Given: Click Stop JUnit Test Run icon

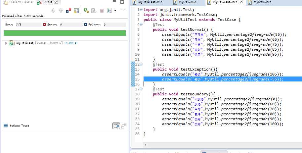Looking at the screenshot, I should pyautogui.click(x=102, y=11).
